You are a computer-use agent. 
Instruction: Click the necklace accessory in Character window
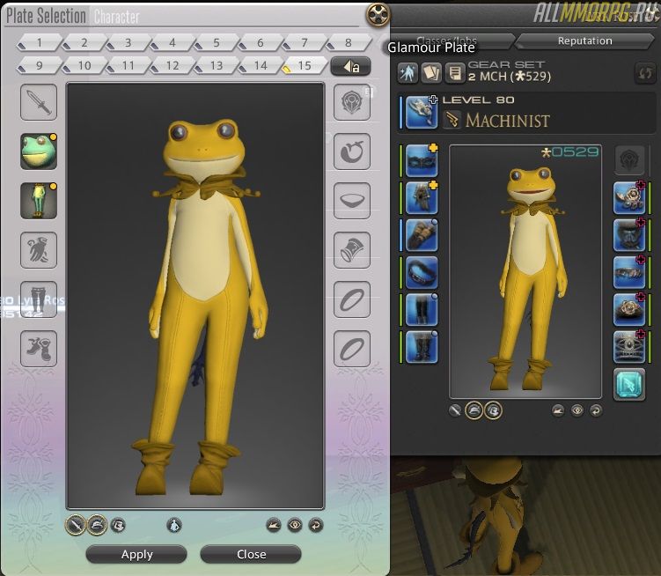tap(629, 235)
